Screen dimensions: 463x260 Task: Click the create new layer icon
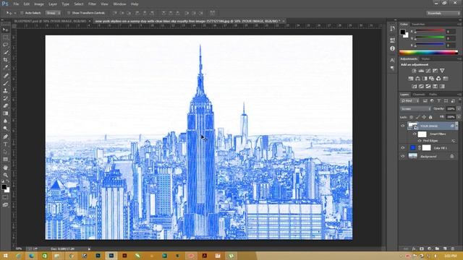point(445,249)
